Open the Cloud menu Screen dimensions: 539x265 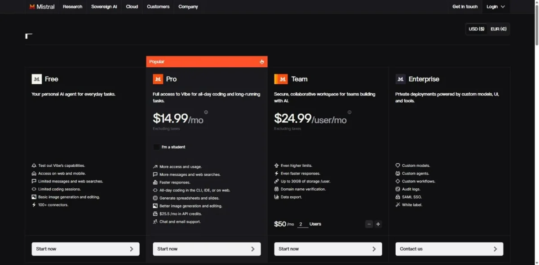132,7
